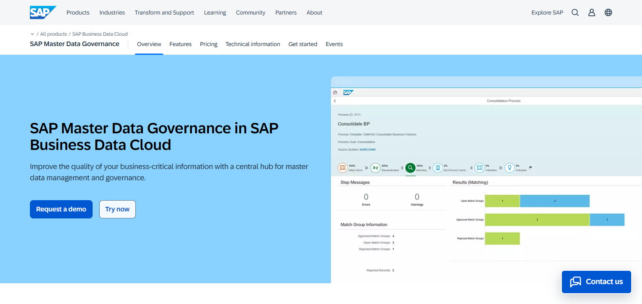The width and height of the screenshot is (642, 304).
Task: Click the Try now button
Action: pos(118,209)
